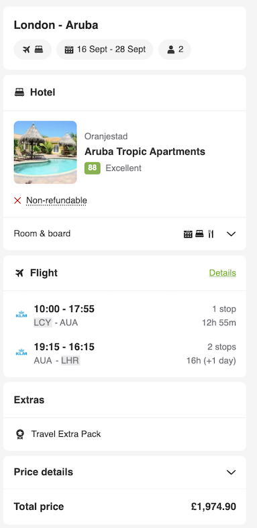Expand the Price details chevron

click(x=231, y=472)
